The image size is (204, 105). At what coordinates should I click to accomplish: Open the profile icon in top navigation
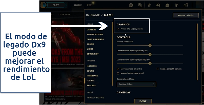pos(158,5)
